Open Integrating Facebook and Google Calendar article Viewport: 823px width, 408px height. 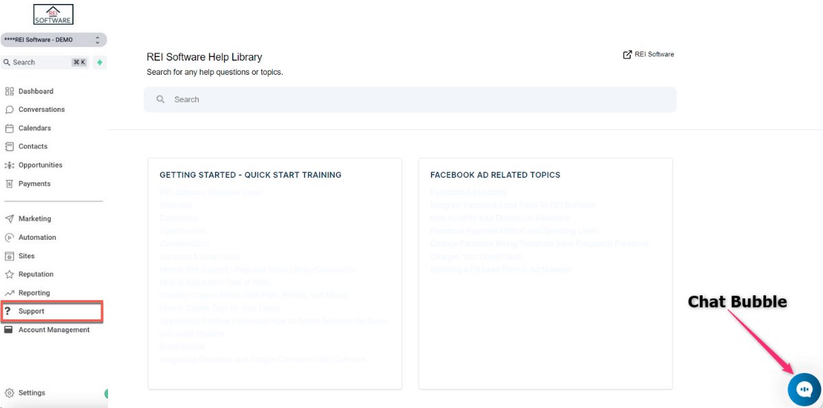point(263,360)
